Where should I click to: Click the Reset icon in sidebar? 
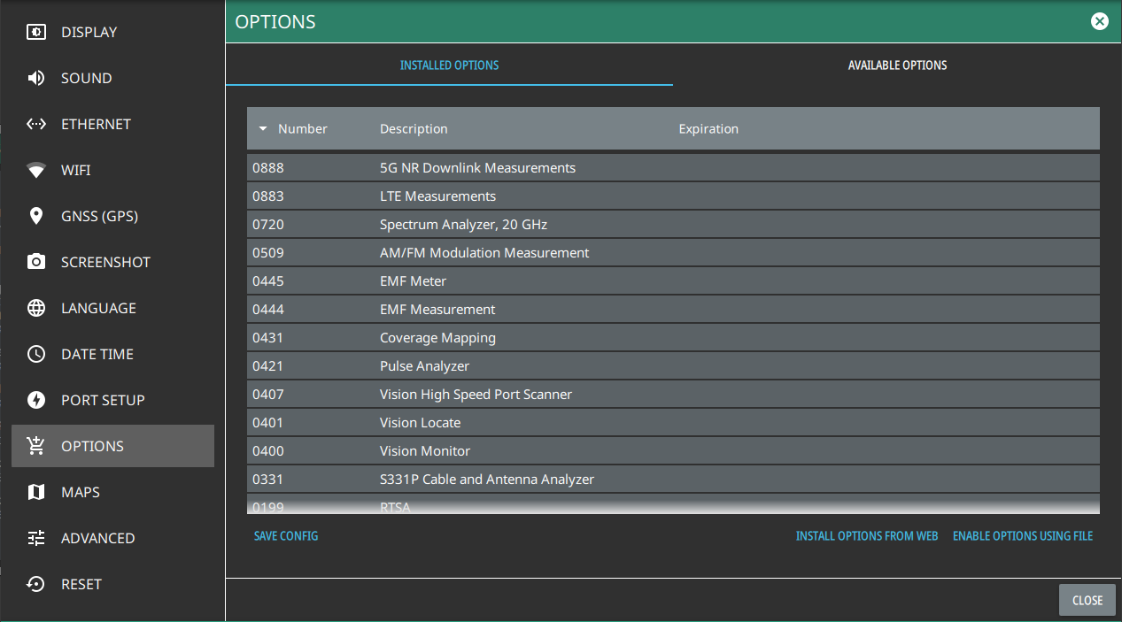click(x=36, y=584)
